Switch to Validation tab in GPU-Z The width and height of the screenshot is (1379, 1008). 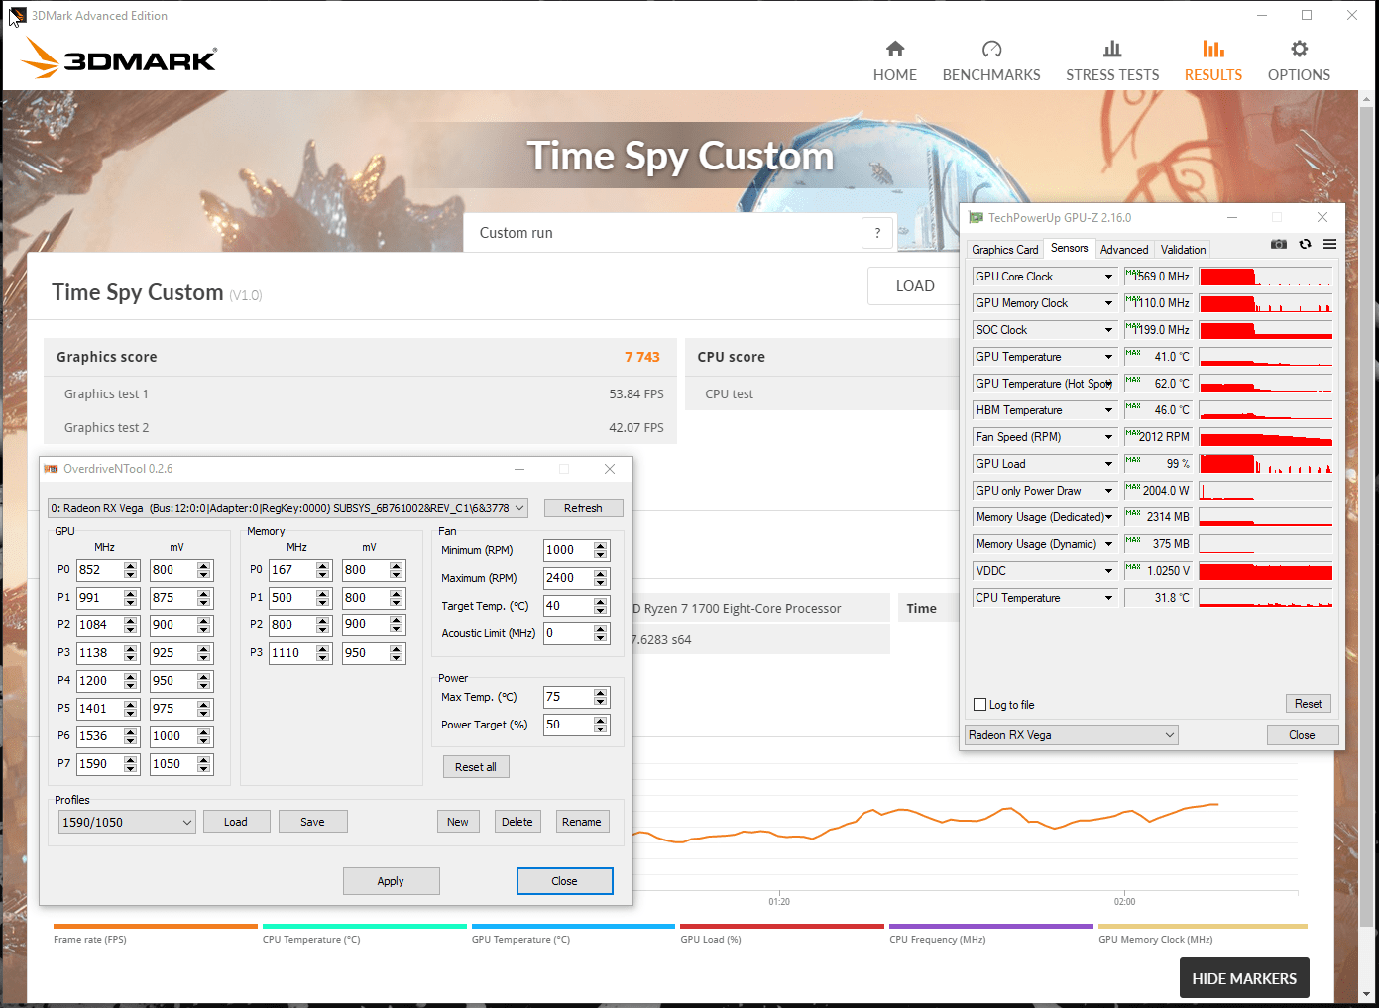coord(1183,250)
